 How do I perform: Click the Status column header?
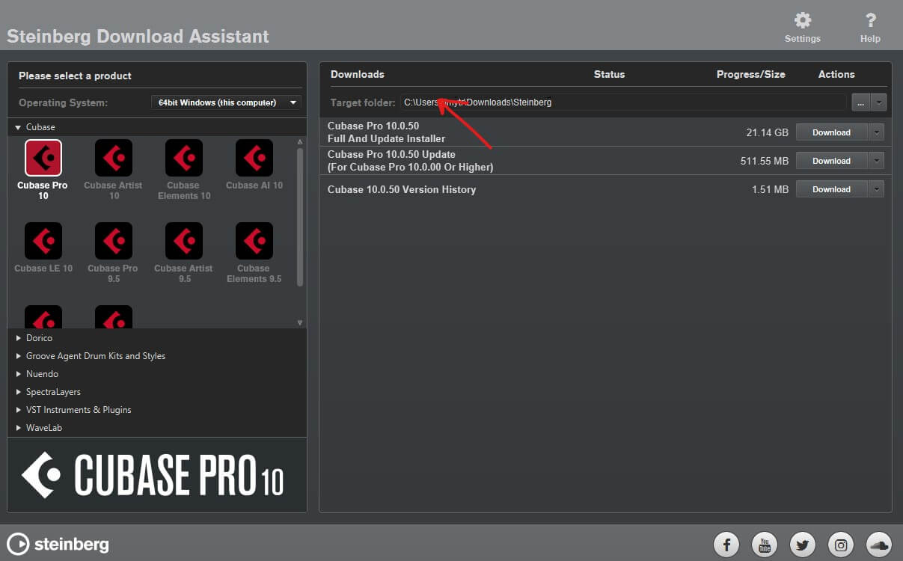point(609,74)
